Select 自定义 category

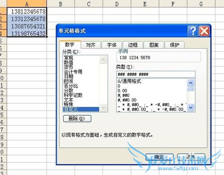click(x=81, y=109)
